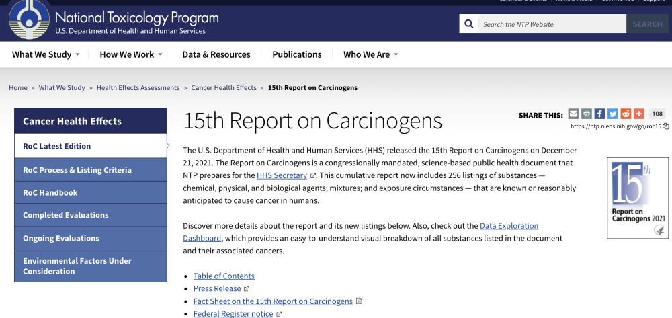Image resolution: width=672 pixels, height=318 pixels.
Task: Click the magnifying glass search icon
Action: pyautogui.click(x=469, y=24)
